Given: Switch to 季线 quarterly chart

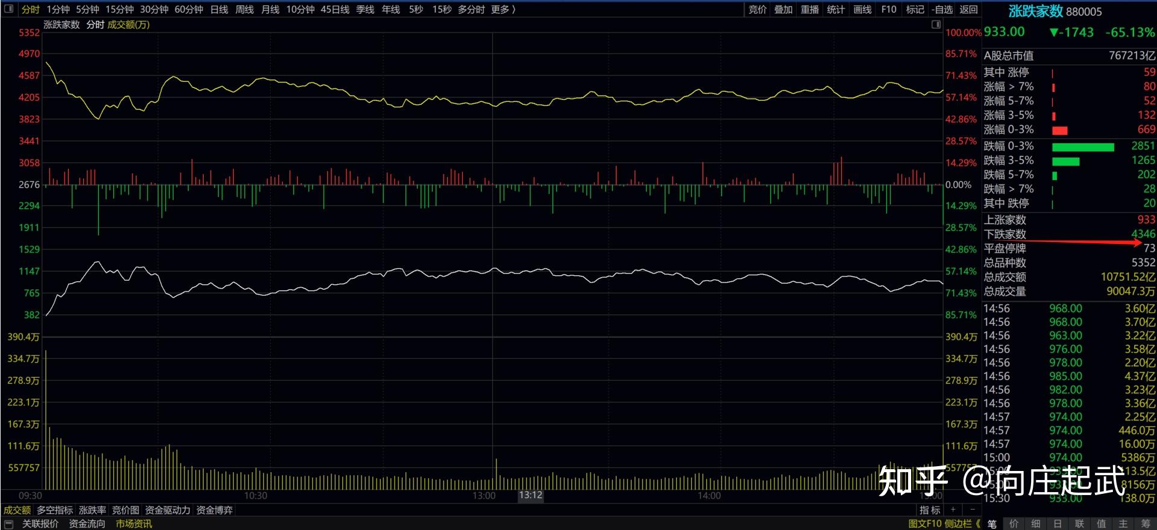Looking at the screenshot, I should tap(365, 10).
